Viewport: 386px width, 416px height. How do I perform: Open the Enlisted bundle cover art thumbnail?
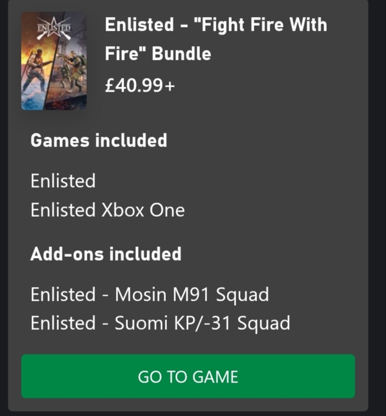coord(54,61)
